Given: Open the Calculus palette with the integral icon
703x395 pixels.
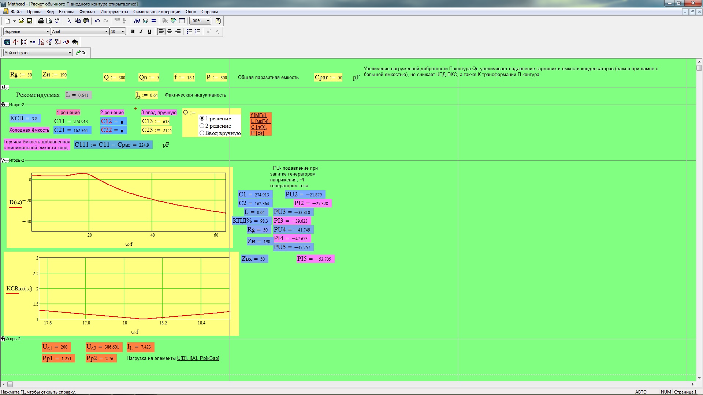Looking at the screenshot, I should pyautogui.click(x=41, y=42).
